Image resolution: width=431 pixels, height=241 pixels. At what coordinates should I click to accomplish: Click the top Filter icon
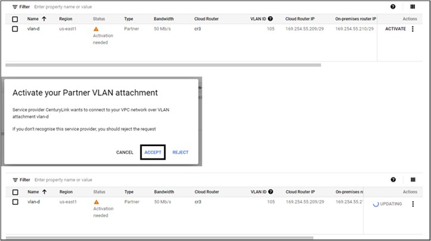pyautogui.click(x=15, y=7)
